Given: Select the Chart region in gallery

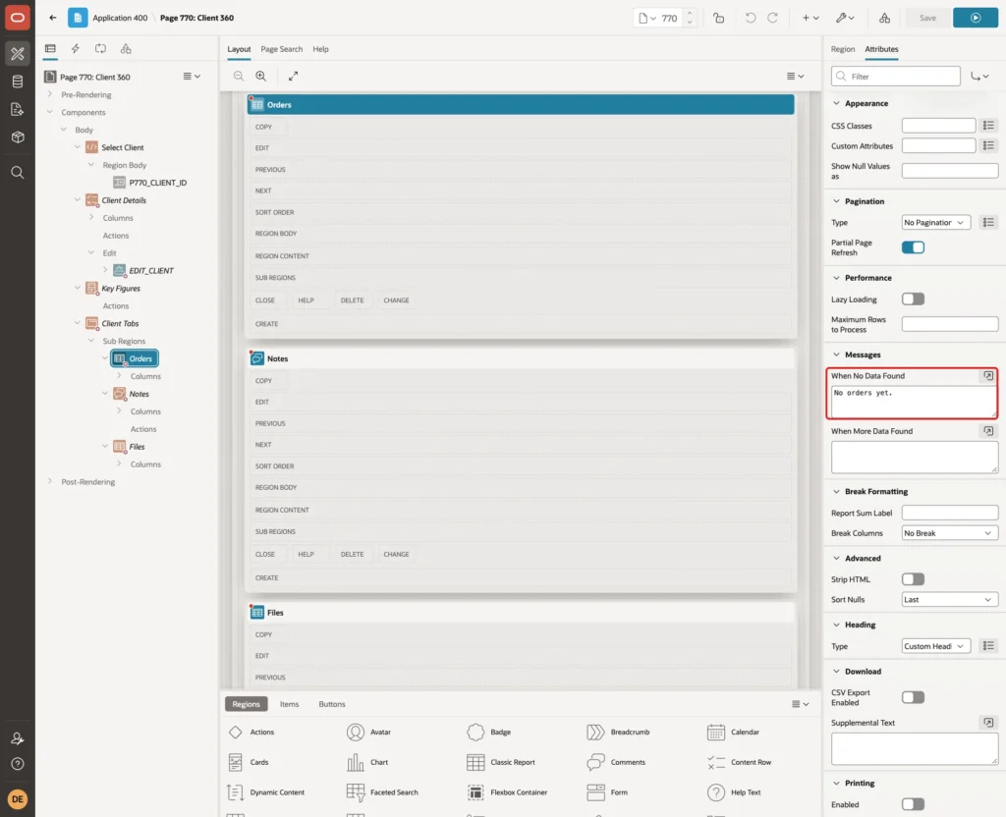Looking at the screenshot, I should (x=367, y=762).
